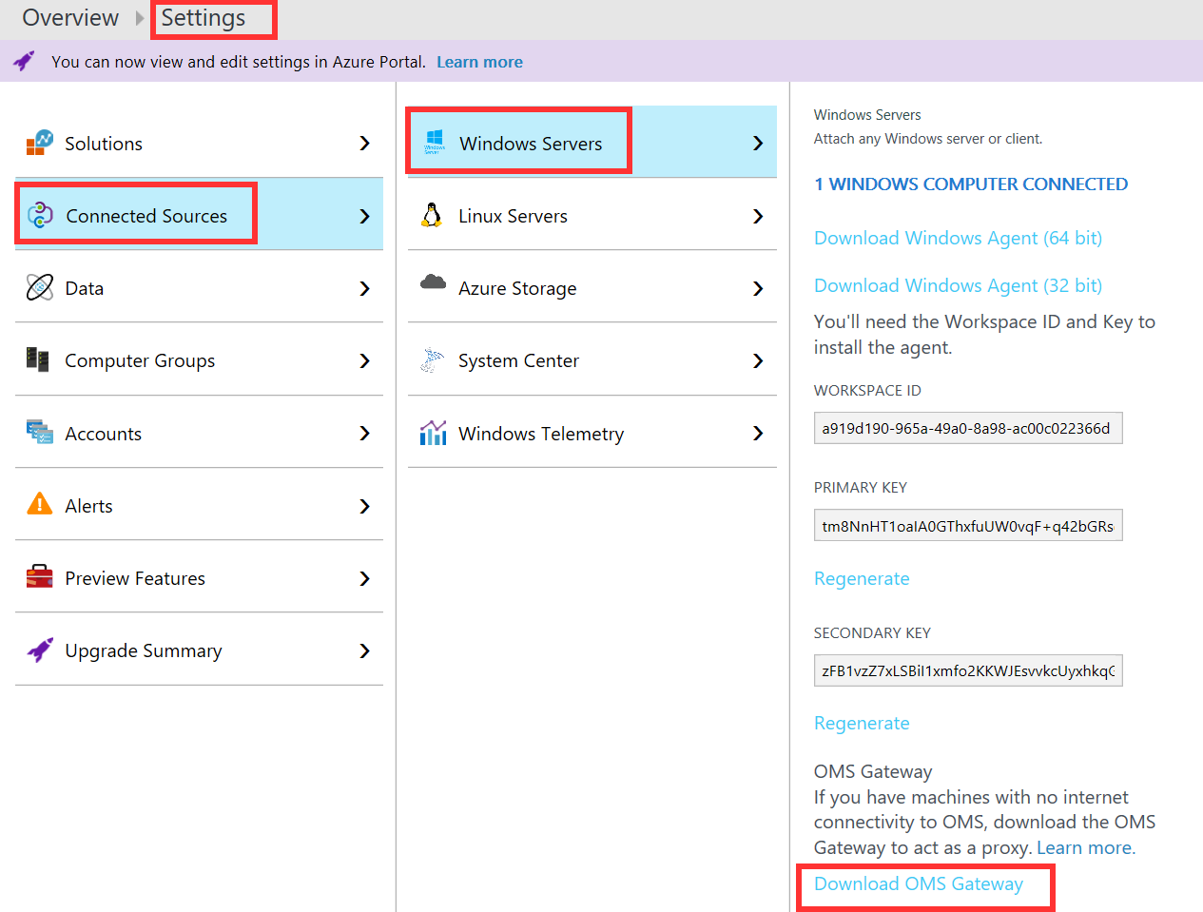Expand the Windows Telemetry chevron

[x=758, y=433]
